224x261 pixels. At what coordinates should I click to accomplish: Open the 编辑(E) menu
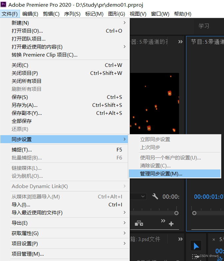[30, 14]
